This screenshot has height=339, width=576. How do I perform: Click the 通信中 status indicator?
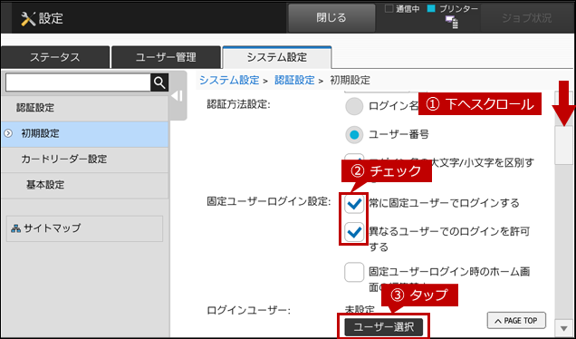[402, 9]
